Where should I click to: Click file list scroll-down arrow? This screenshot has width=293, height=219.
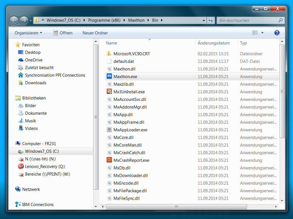point(282,201)
